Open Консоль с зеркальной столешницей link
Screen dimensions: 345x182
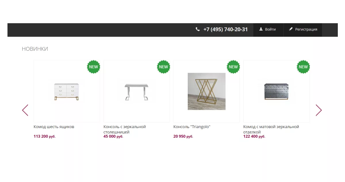[x=124, y=129]
